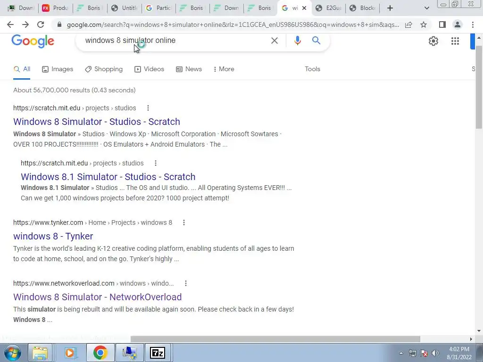Viewport: 483px width, 362px height.
Task: Switch to Videos results tab
Action: click(x=150, y=69)
